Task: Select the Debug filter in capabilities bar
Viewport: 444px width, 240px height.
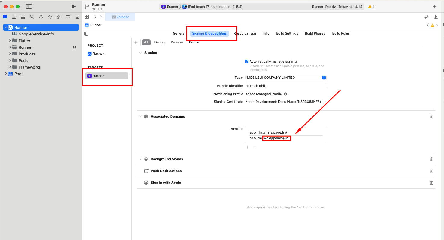Action: click(x=159, y=42)
